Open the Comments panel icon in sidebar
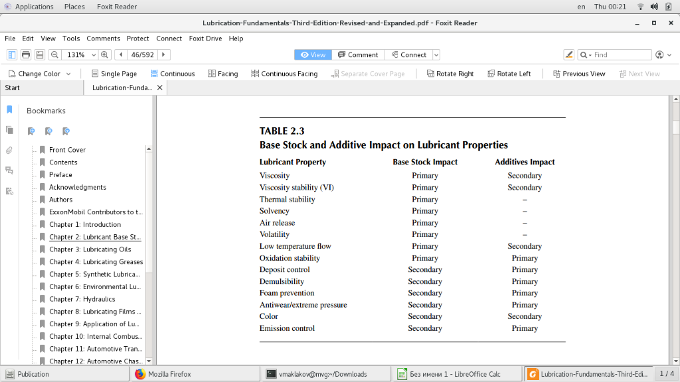The height and width of the screenshot is (382, 680). (9, 170)
